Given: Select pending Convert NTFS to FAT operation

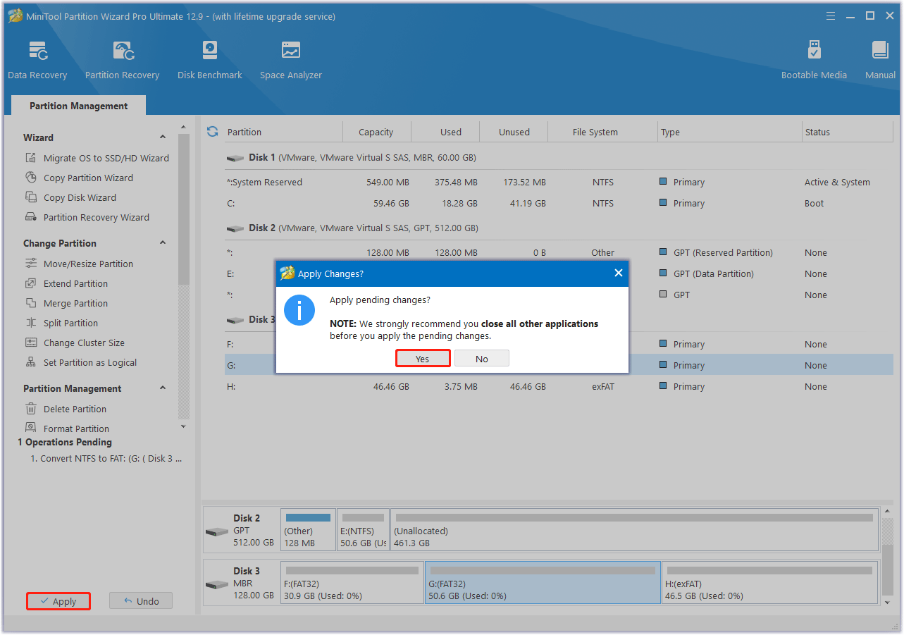Looking at the screenshot, I should 106,458.
